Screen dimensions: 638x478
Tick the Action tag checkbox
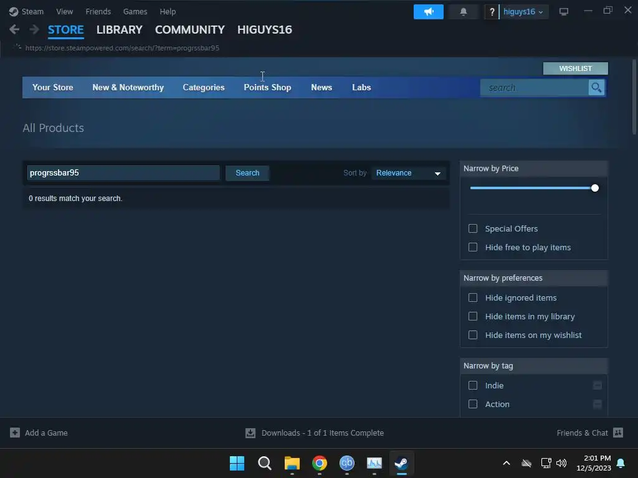[x=473, y=404]
